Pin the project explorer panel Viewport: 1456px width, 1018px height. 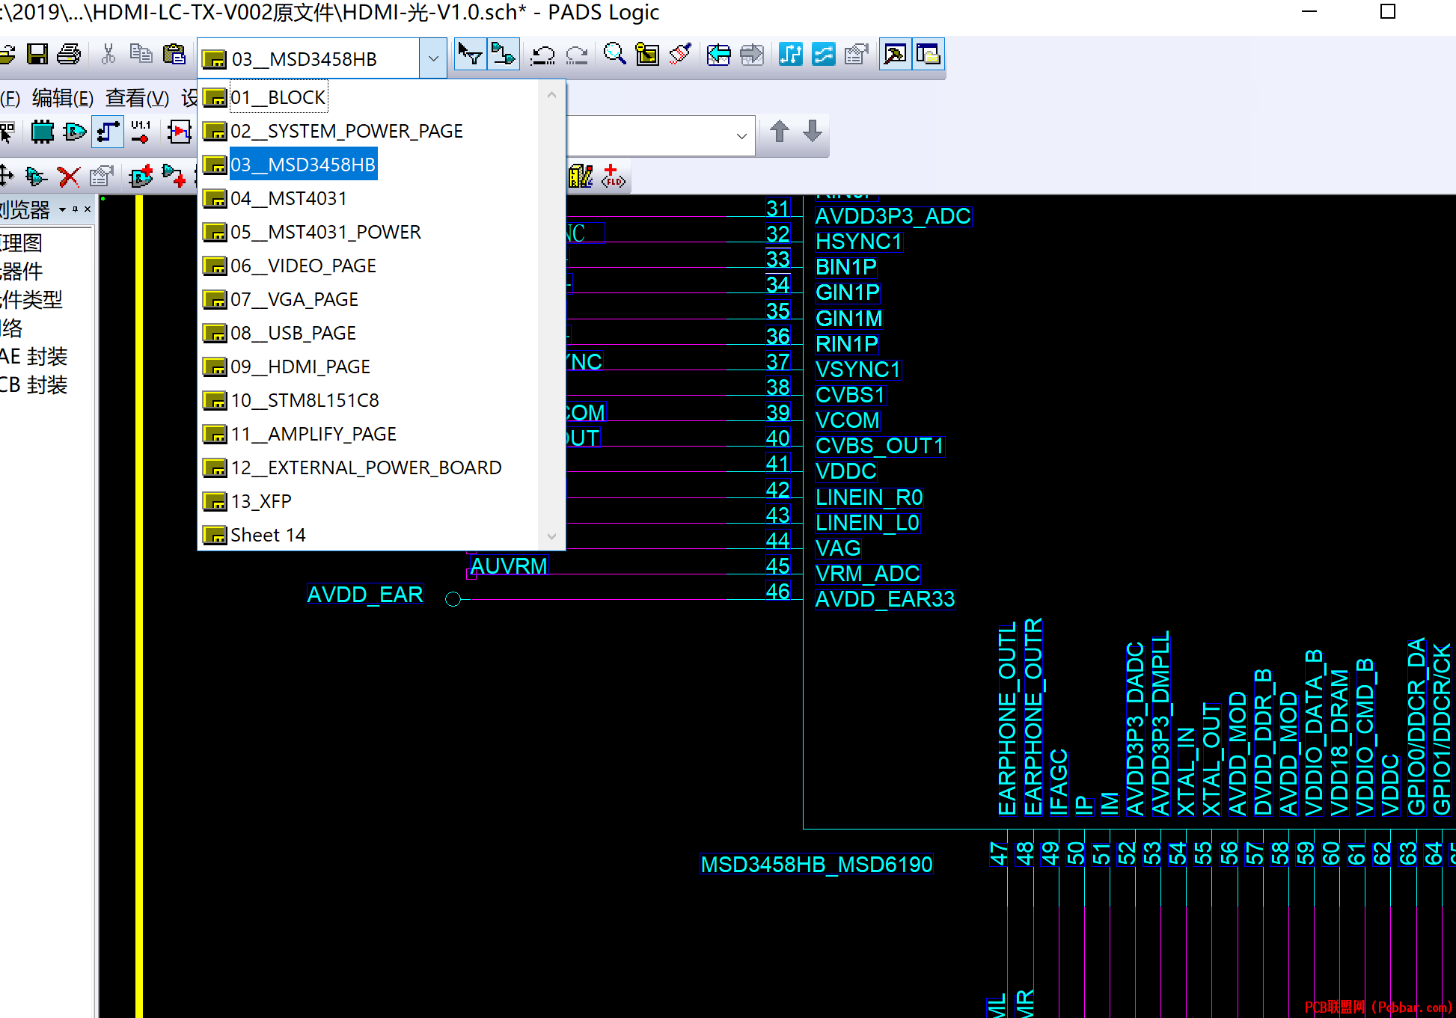tap(76, 209)
